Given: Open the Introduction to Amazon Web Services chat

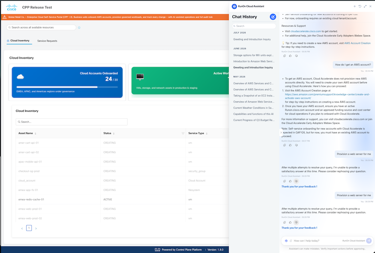Looking at the screenshot, I should point(254,61).
